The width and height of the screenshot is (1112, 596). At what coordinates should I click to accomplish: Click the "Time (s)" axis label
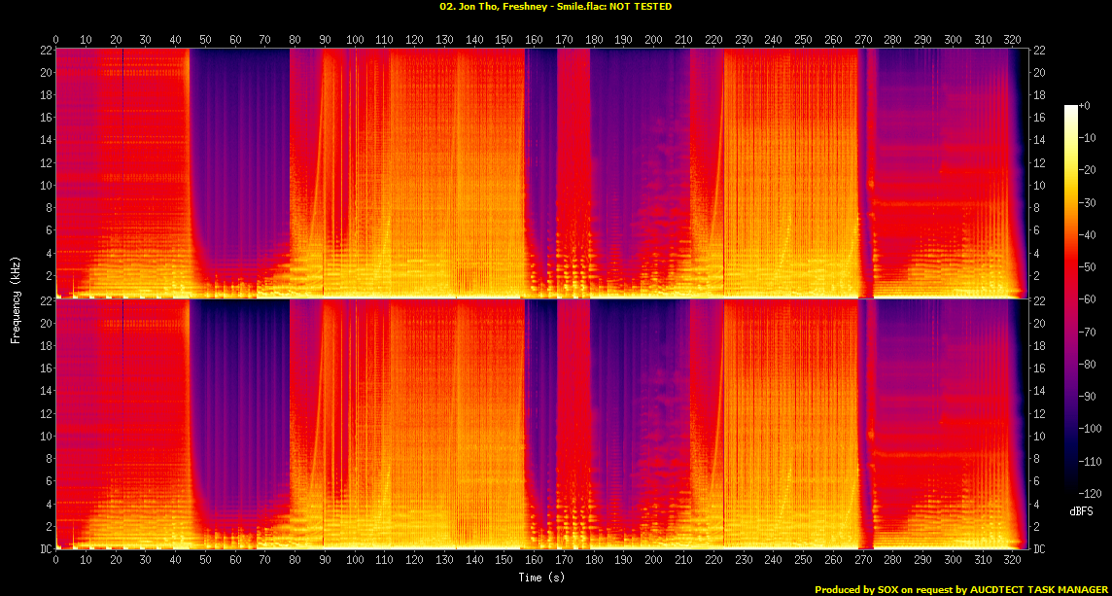click(x=542, y=578)
